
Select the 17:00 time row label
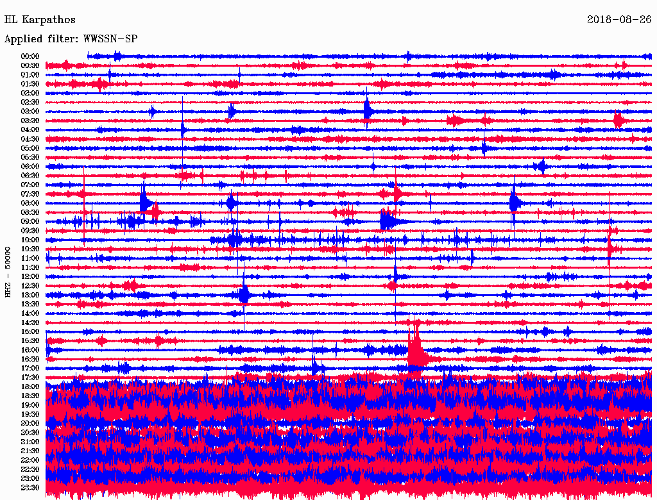pyautogui.click(x=30, y=369)
